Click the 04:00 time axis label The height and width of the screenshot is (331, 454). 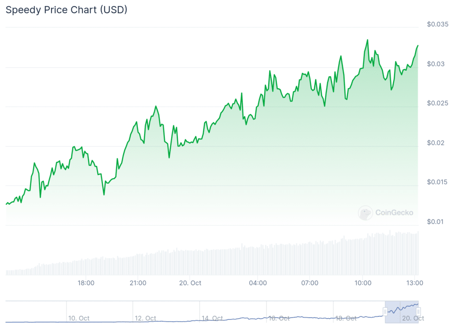tap(258, 283)
